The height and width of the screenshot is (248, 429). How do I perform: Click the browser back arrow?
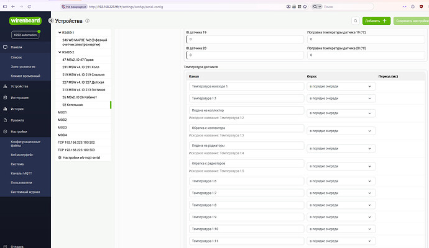(x=13, y=7)
